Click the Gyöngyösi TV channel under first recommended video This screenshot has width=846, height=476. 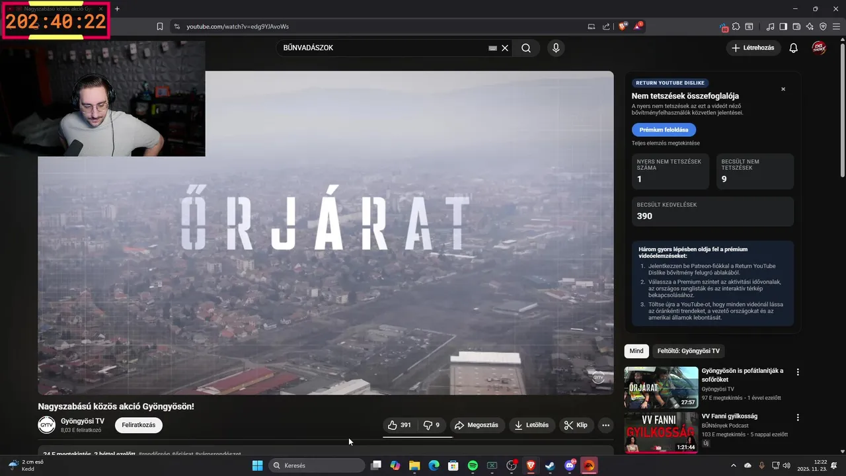718,389
